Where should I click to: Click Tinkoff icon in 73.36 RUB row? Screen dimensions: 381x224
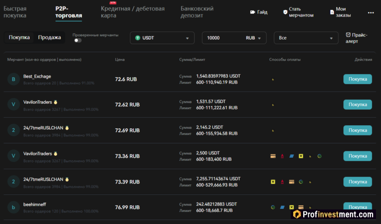[x=310, y=156]
